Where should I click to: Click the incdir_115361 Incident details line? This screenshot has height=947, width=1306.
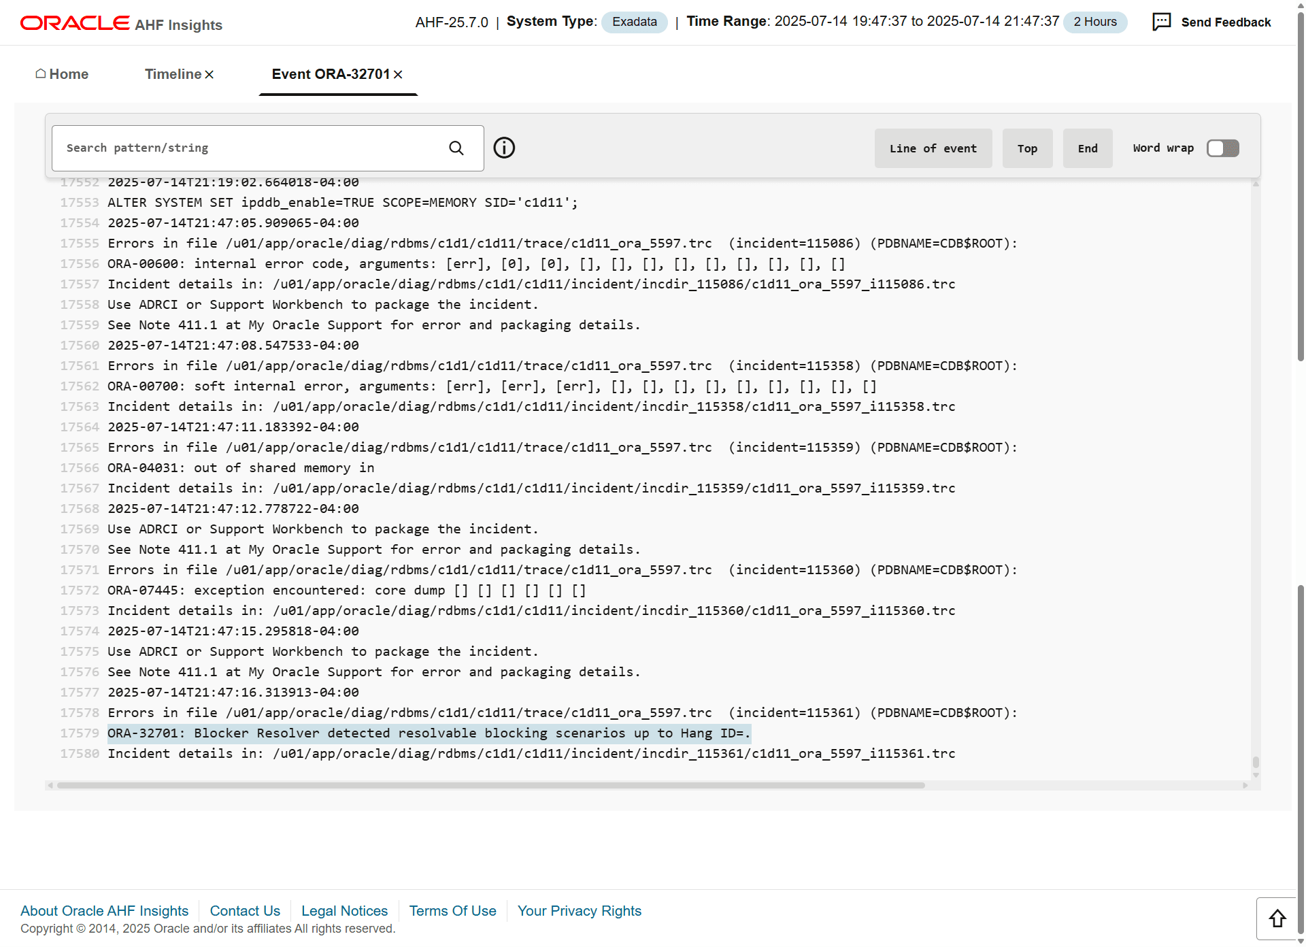tap(531, 754)
